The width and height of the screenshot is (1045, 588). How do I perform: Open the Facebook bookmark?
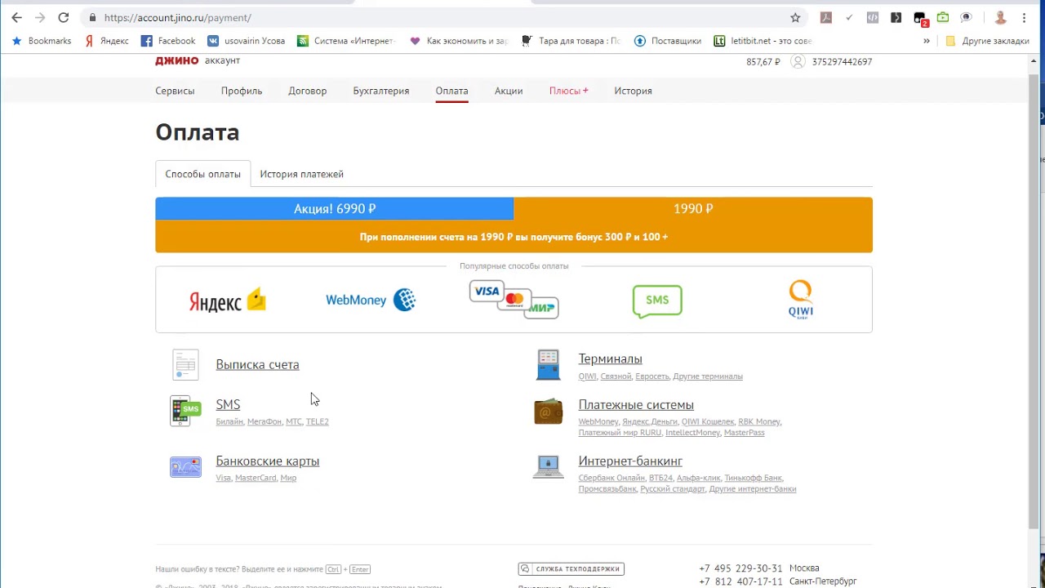pos(168,41)
